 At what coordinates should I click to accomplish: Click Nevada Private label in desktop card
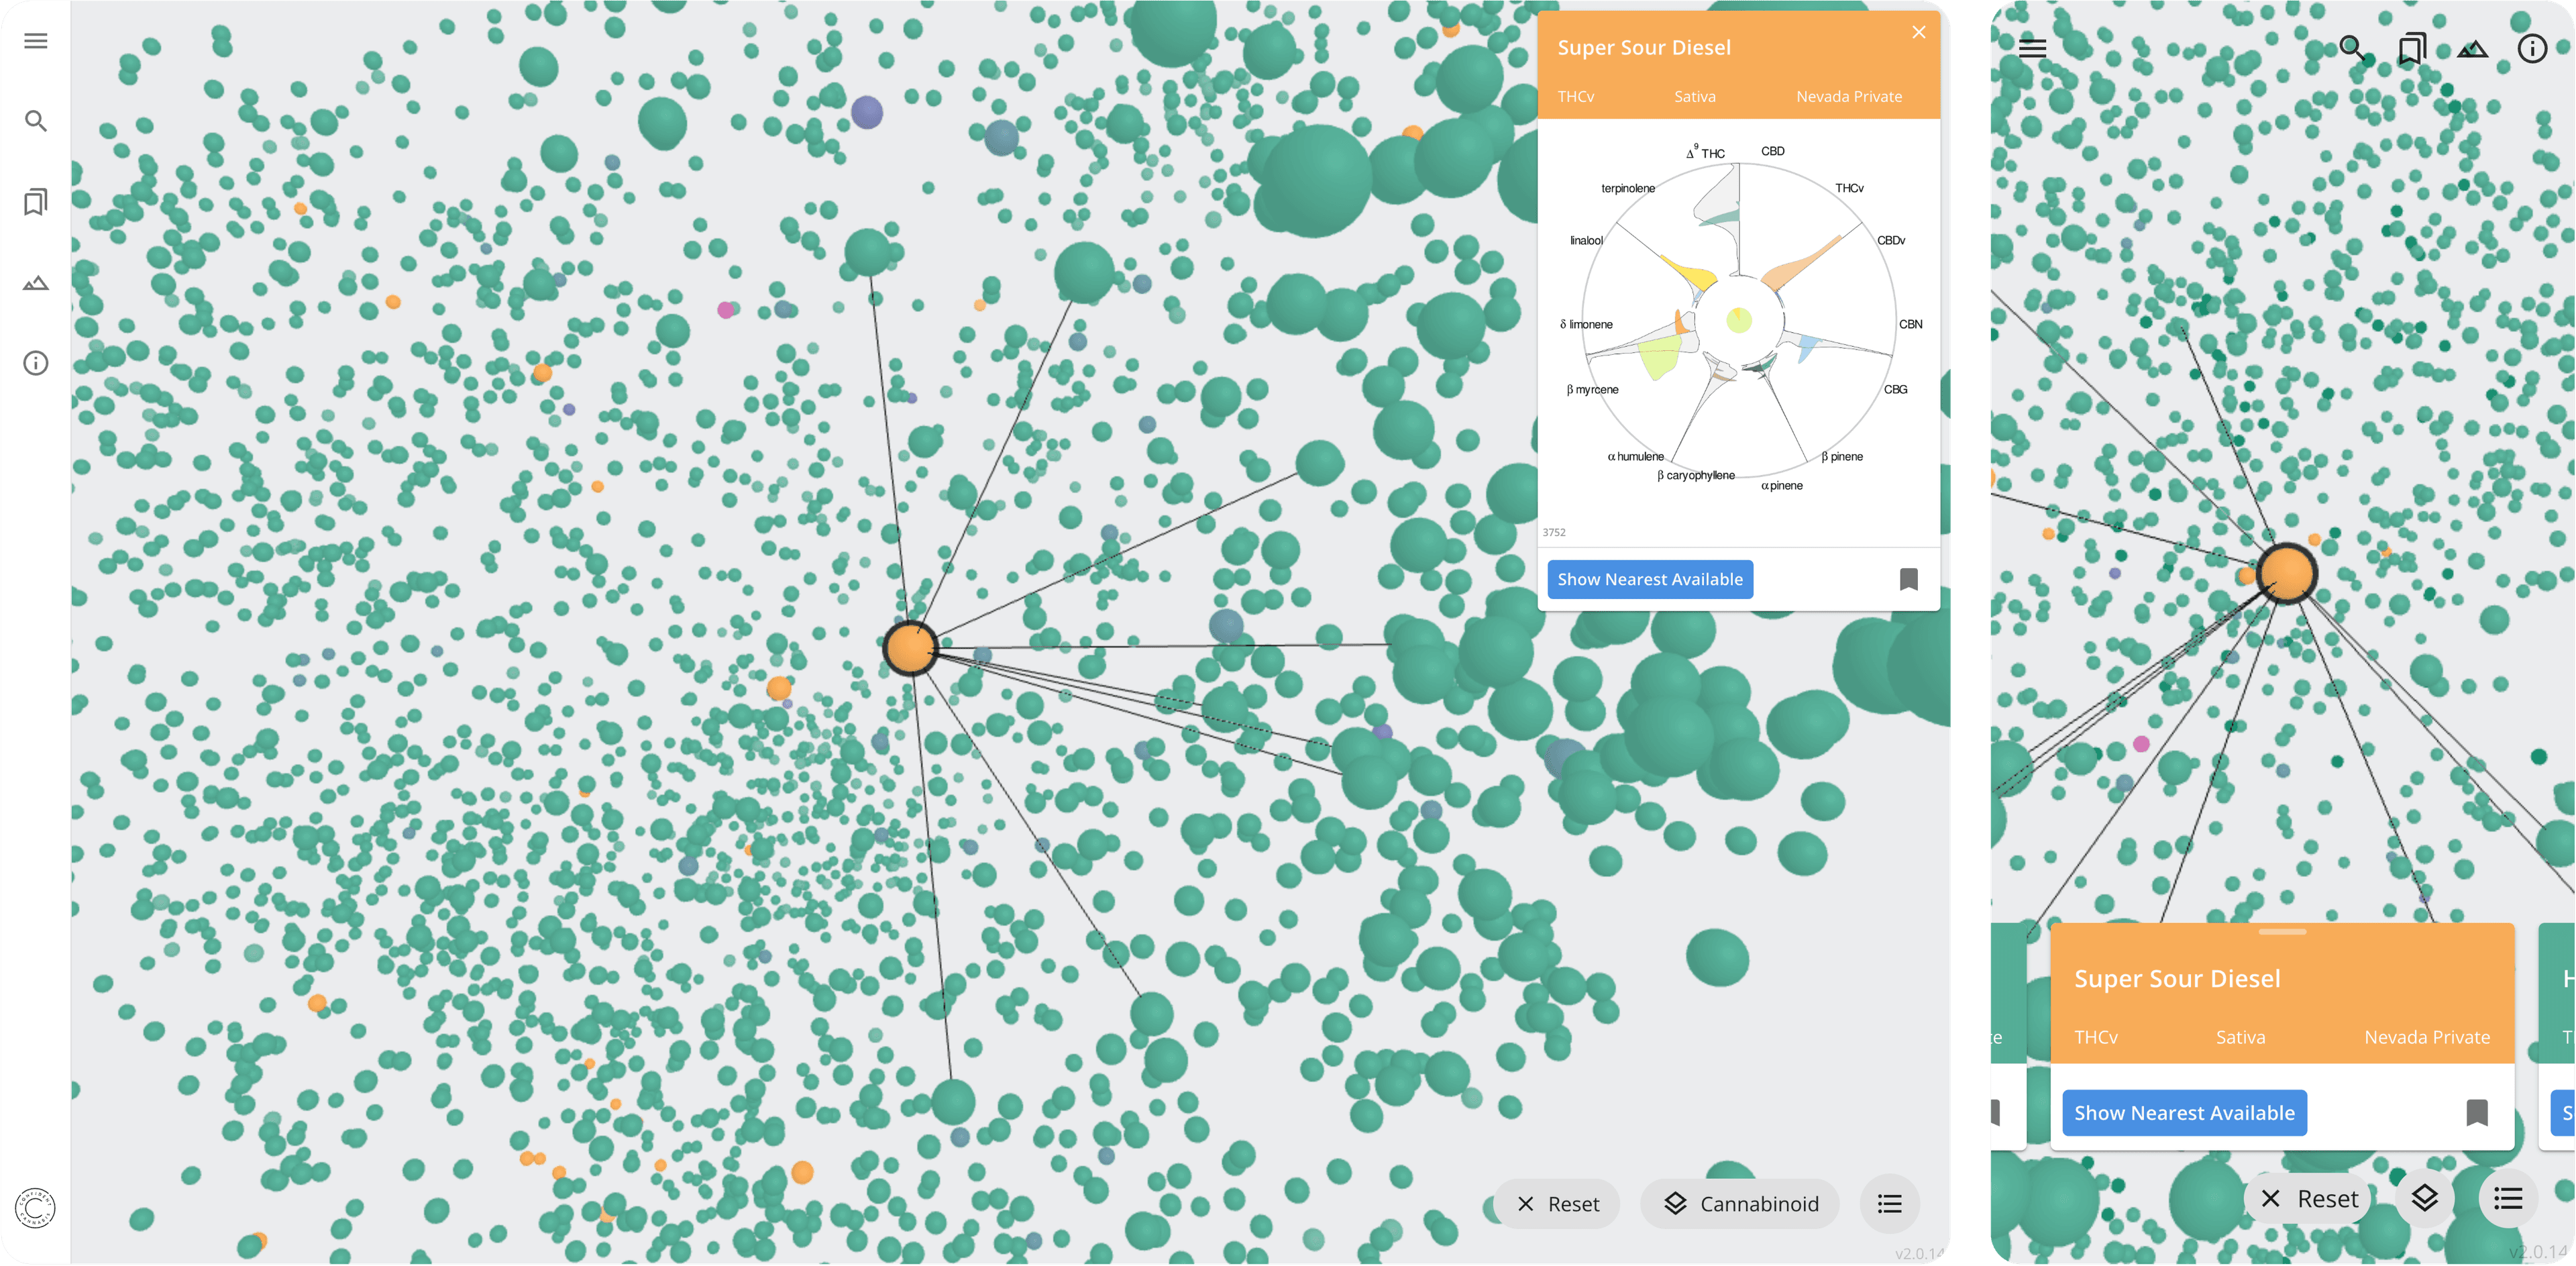(x=1848, y=97)
